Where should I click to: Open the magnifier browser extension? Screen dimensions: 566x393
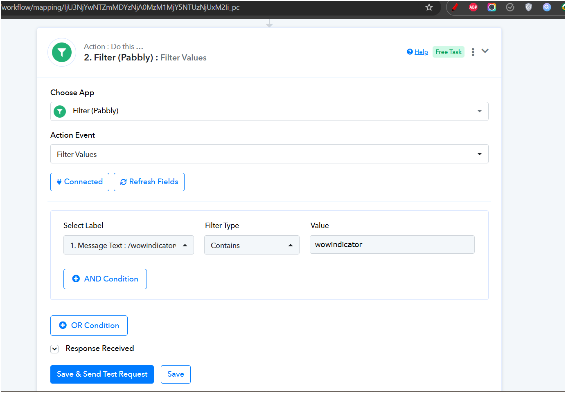(x=547, y=7)
